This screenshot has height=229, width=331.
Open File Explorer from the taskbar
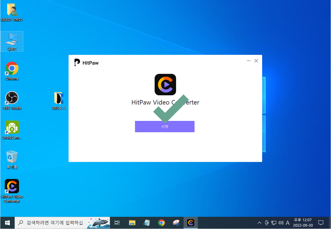coord(132,223)
